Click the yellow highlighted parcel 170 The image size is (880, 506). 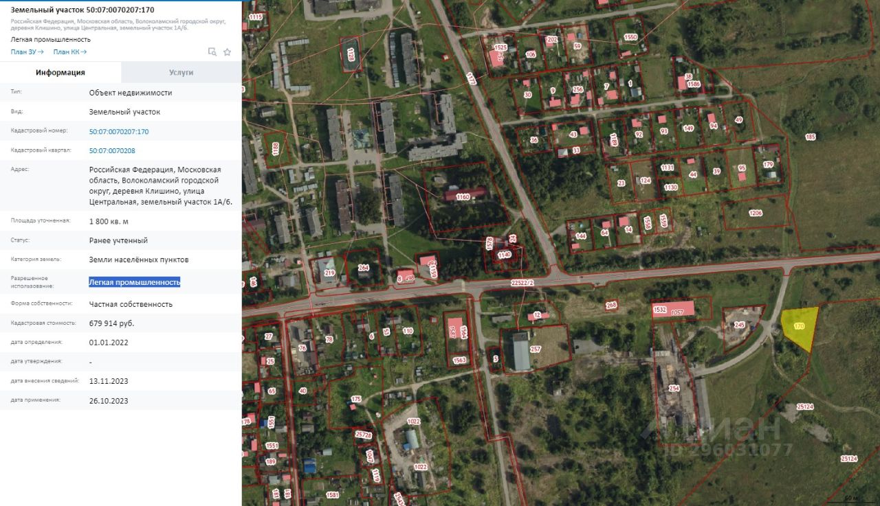click(x=800, y=326)
